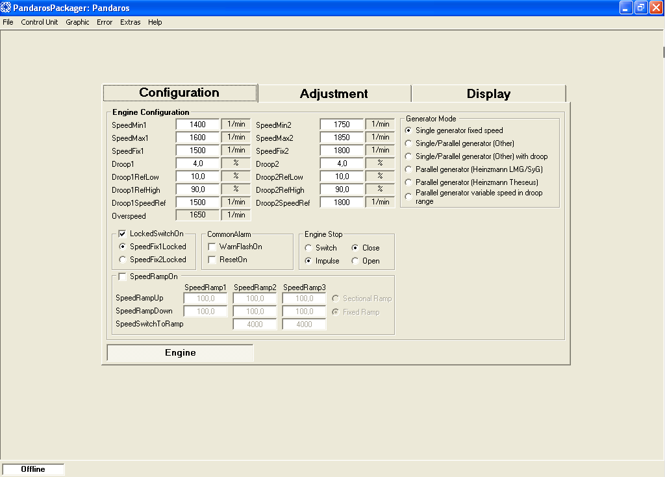The height and width of the screenshot is (477, 665).
Task: Restore down the PandarosPackager window
Action: point(641,8)
